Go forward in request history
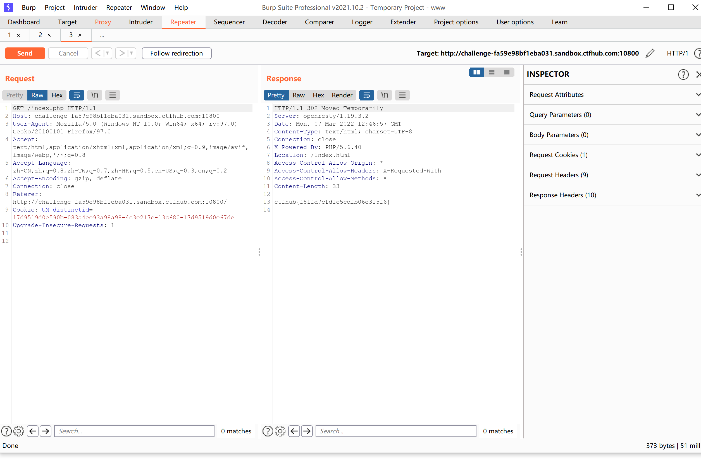The width and height of the screenshot is (701, 461). coord(122,53)
